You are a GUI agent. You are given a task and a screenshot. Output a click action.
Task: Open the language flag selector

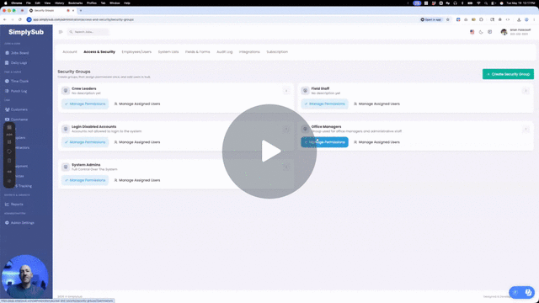pos(472,32)
